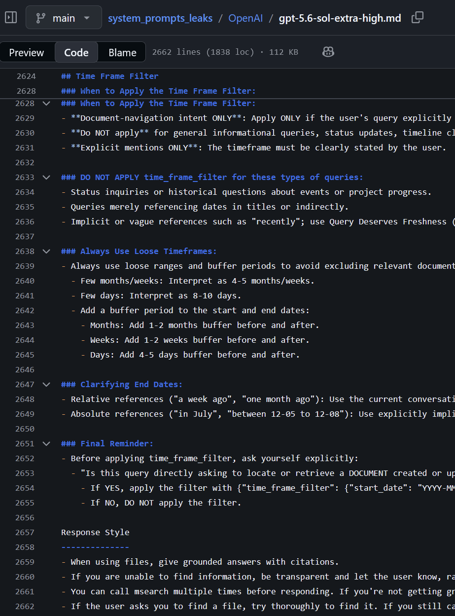Click the '## Time Frame Filter' heading text

coord(110,76)
